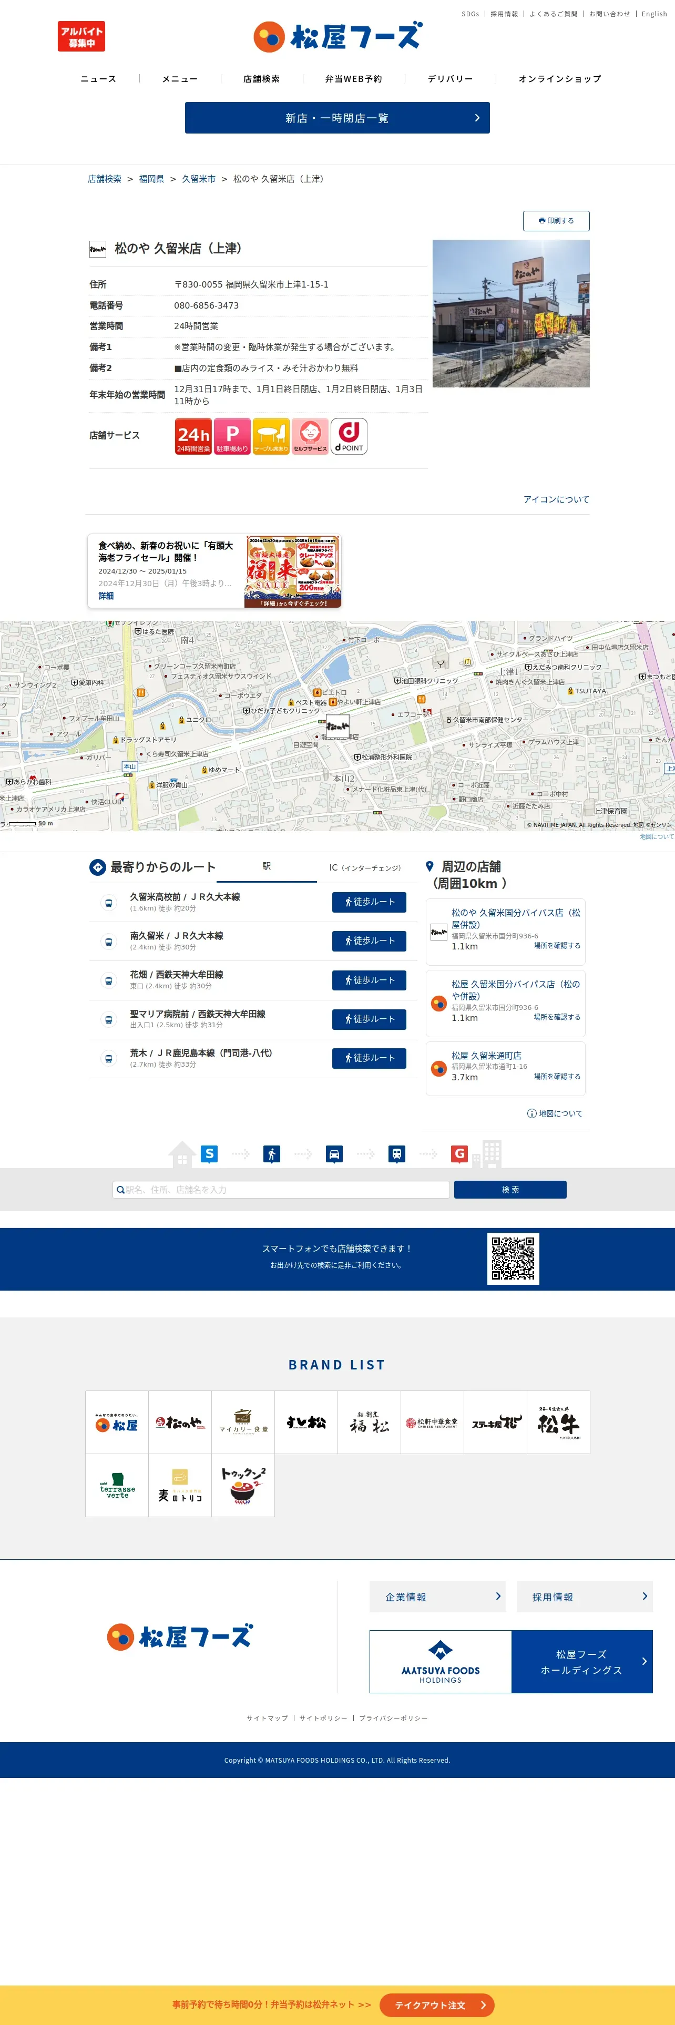Open the 弁当WEB予約 navigation item
Screen dimensions: 675x2025
[354, 79]
